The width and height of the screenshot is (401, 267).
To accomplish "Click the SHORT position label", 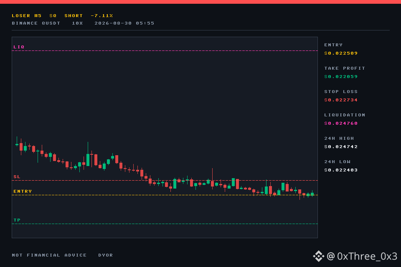I will coord(74,15).
